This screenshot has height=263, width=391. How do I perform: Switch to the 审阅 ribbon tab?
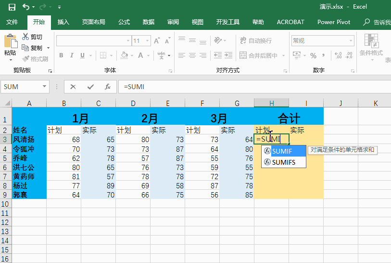pos(173,22)
